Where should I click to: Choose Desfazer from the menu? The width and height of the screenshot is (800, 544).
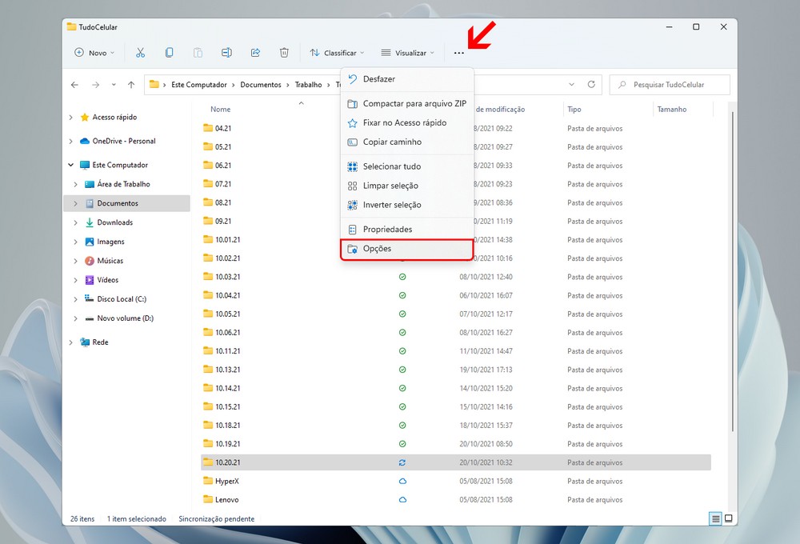point(407,79)
